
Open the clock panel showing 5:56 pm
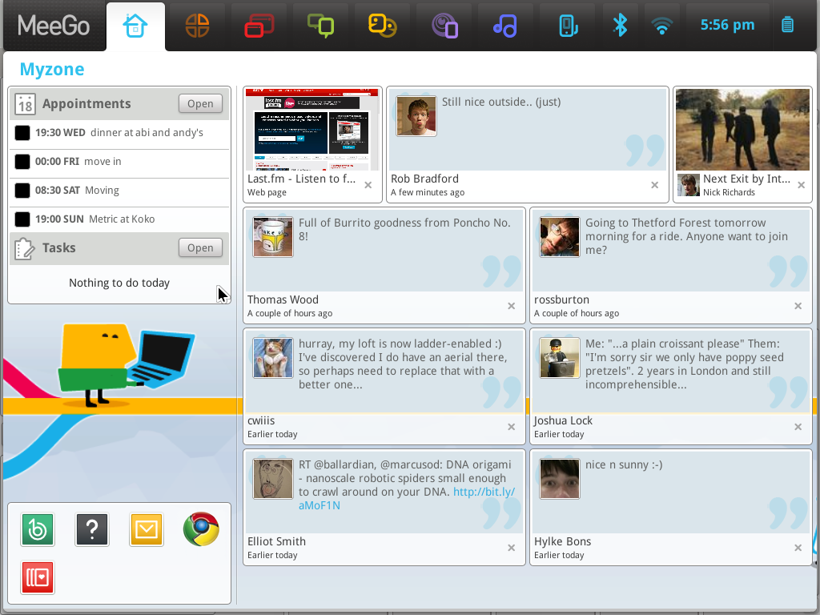(727, 26)
